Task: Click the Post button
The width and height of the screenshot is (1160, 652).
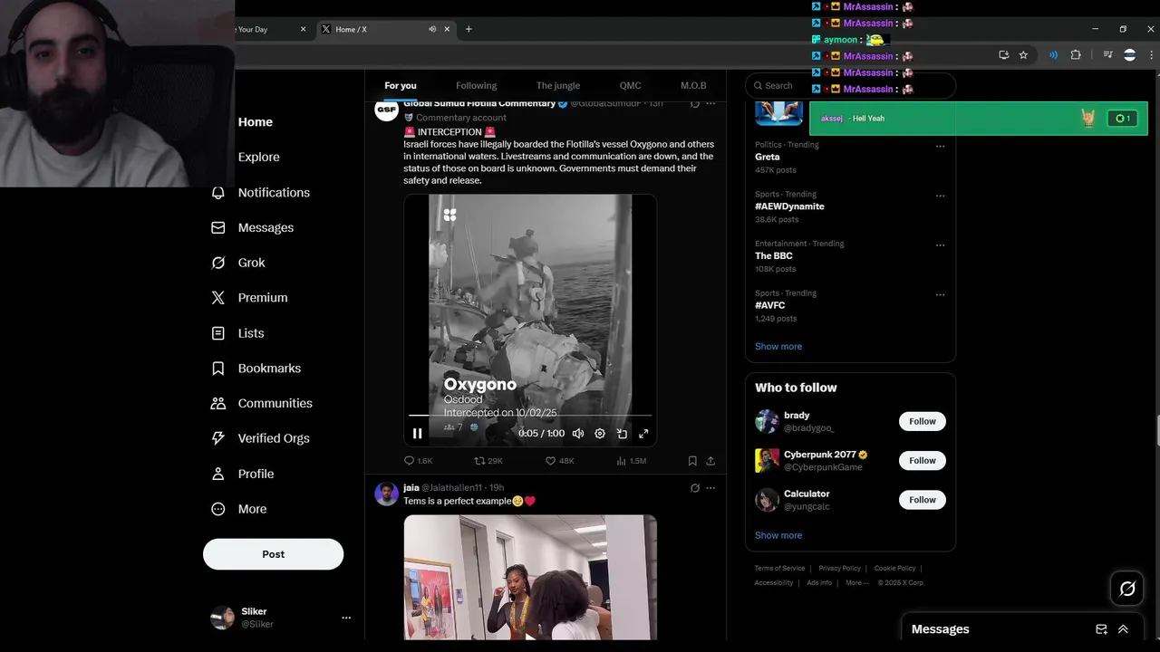Action: 273,554
